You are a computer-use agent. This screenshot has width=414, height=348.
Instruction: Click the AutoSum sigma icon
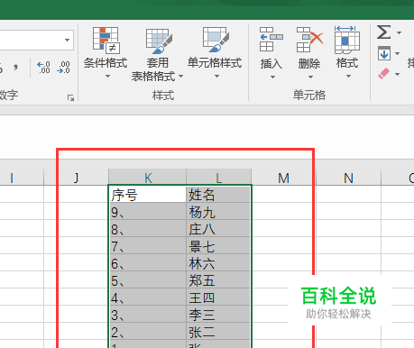coord(384,32)
